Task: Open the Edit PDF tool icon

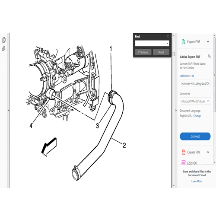Action: click(x=184, y=162)
